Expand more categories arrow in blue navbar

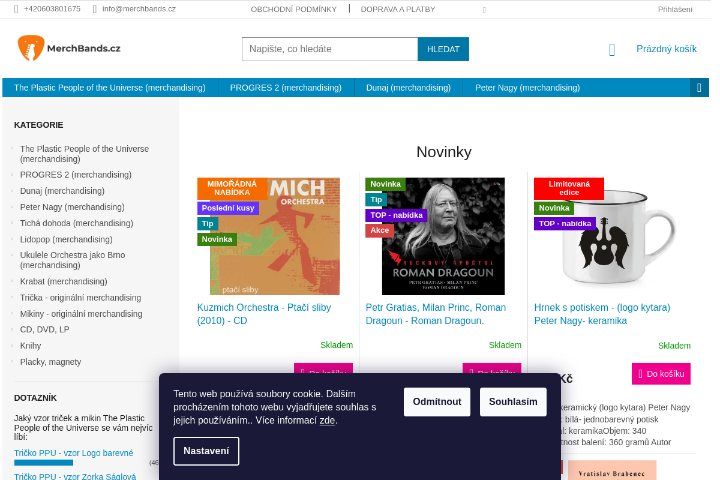point(699,88)
